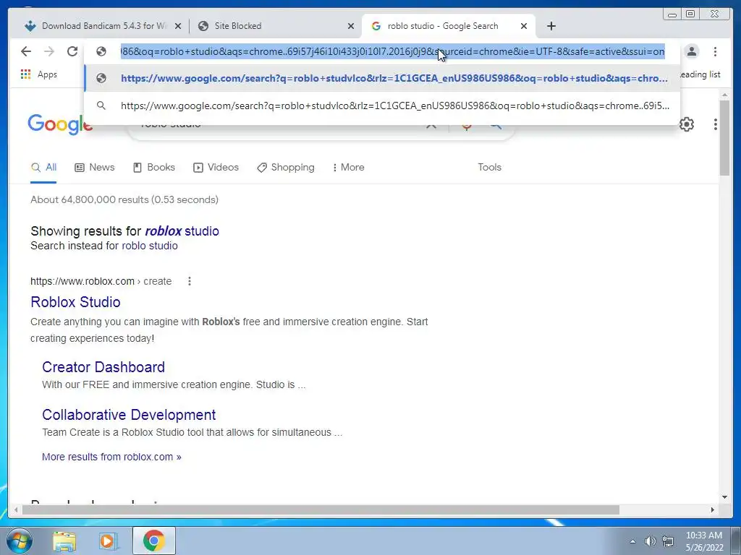Filter results by Books
741x555 pixels.
coord(154,168)
